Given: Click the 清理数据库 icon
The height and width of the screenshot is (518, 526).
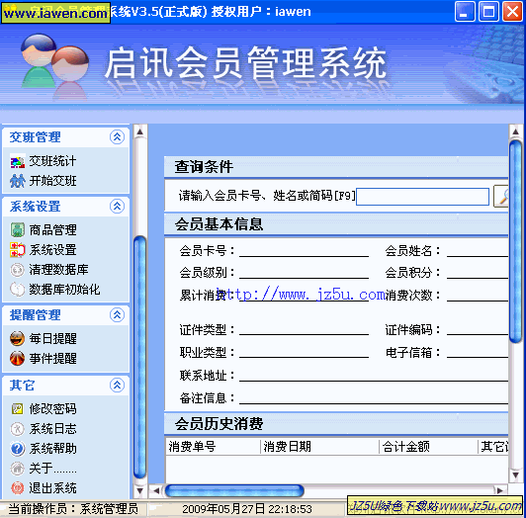Looking at the screenshot, I should click(x=18, y=270).
